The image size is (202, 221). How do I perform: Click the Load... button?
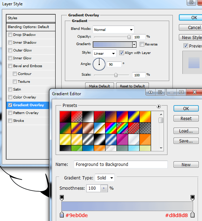coord(186,131)
